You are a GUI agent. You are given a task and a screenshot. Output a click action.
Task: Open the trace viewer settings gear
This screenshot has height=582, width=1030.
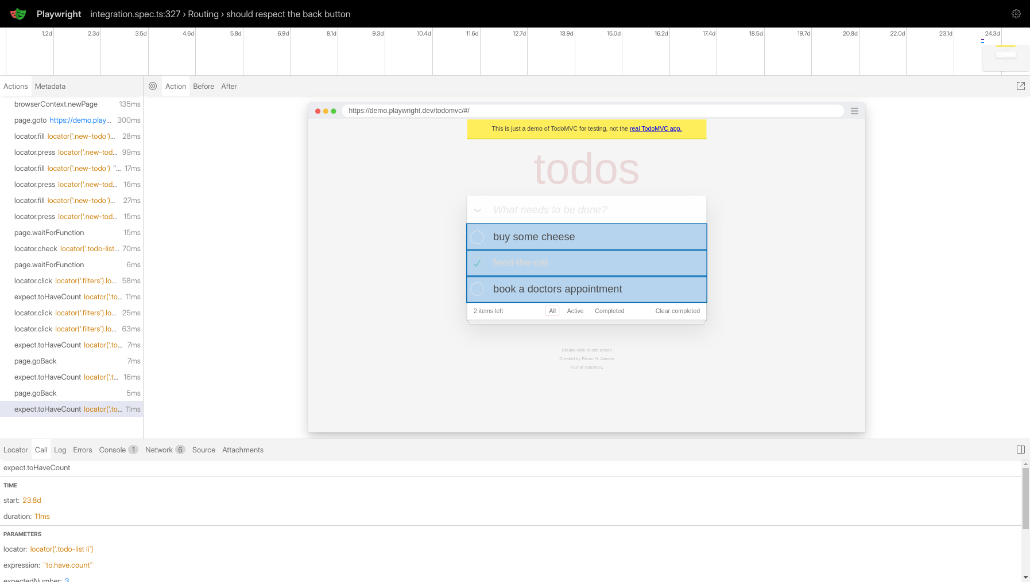[x=1016, y=13]
